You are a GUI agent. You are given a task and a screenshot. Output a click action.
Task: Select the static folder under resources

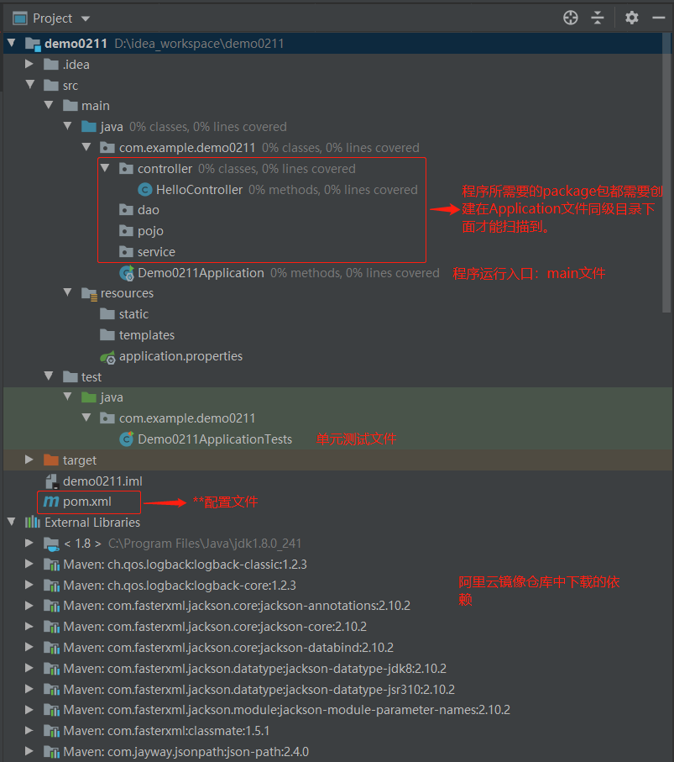click(x=134, y=313)
